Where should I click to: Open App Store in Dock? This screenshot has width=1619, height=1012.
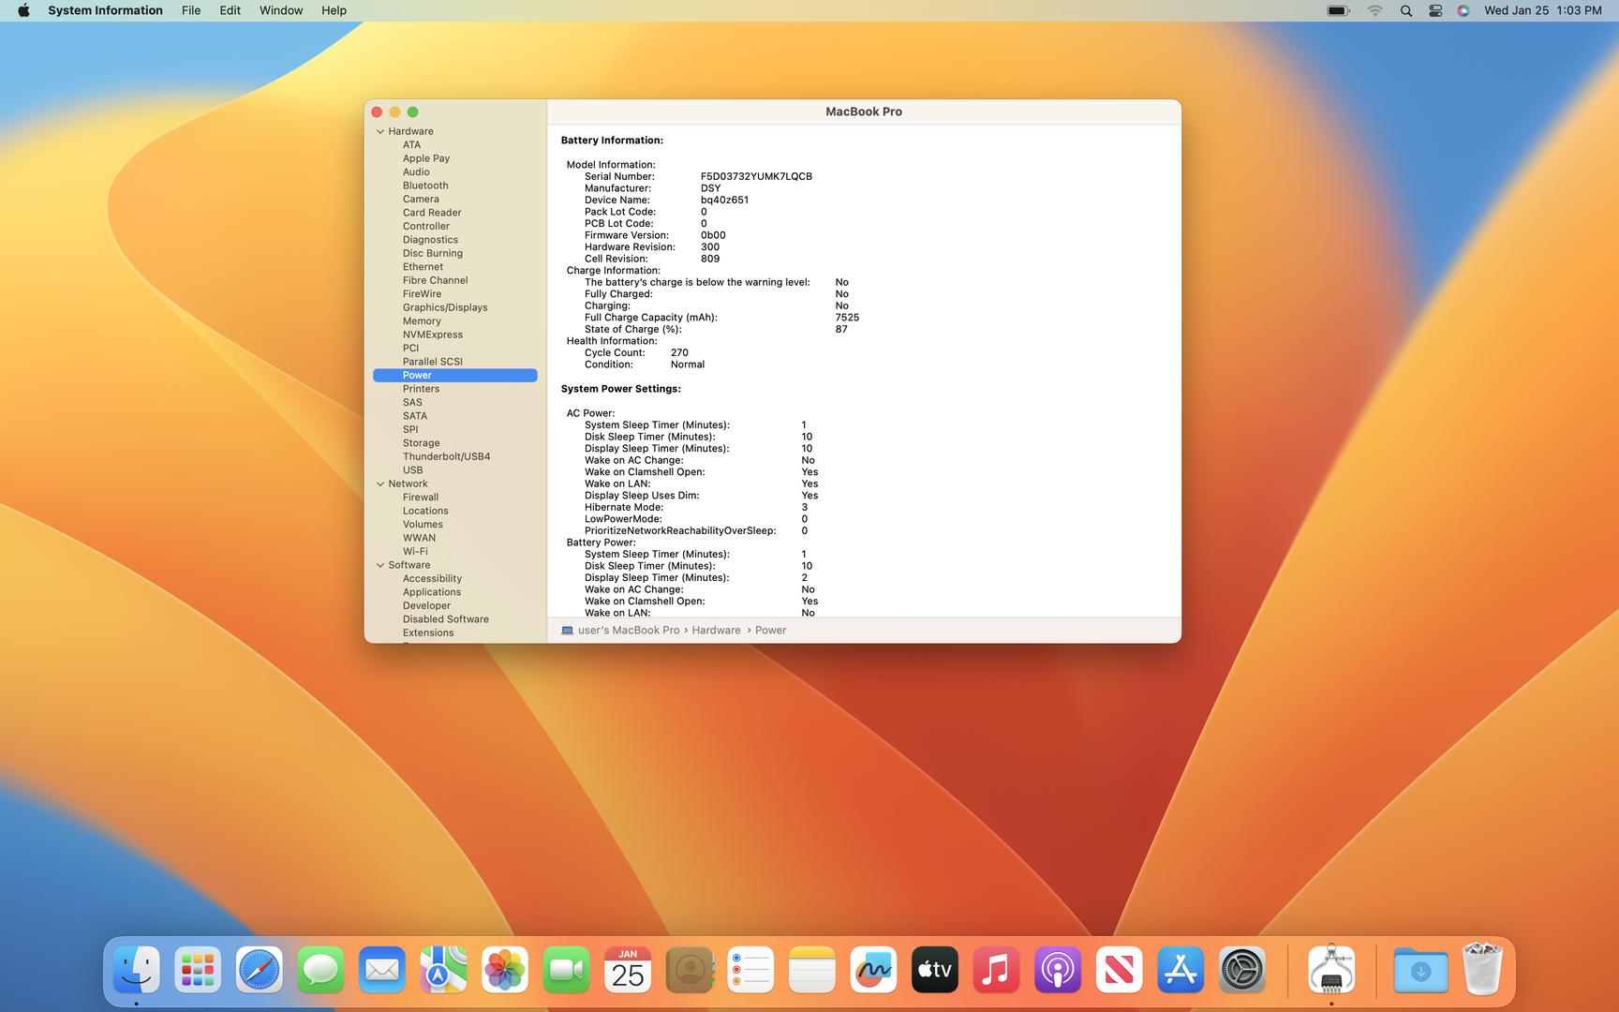[1181, 970]
